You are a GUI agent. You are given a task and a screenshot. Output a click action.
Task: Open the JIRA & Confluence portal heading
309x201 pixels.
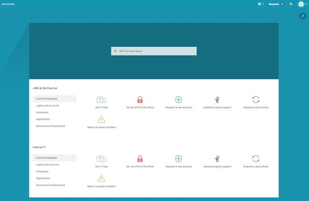click(45, 88)
